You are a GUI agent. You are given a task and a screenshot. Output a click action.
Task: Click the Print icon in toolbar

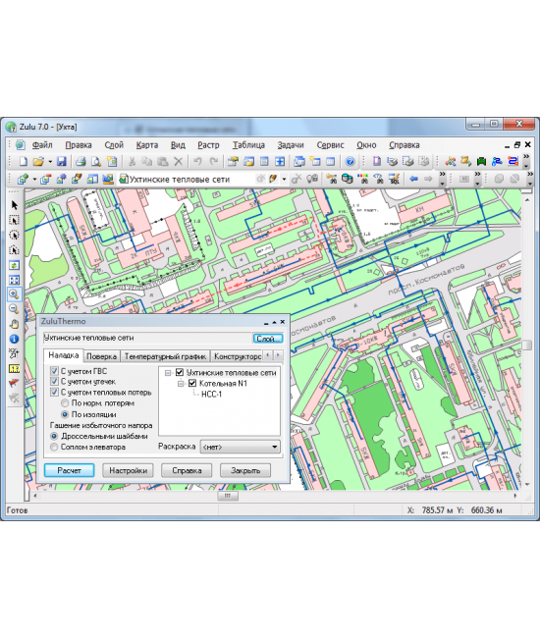pos(81,162)
